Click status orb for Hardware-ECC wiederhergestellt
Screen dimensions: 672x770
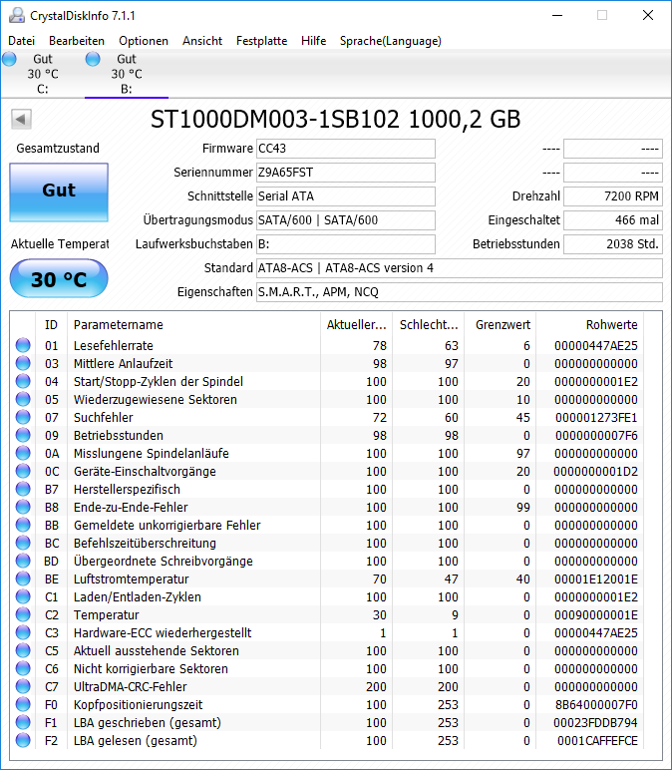pos(23,632)
